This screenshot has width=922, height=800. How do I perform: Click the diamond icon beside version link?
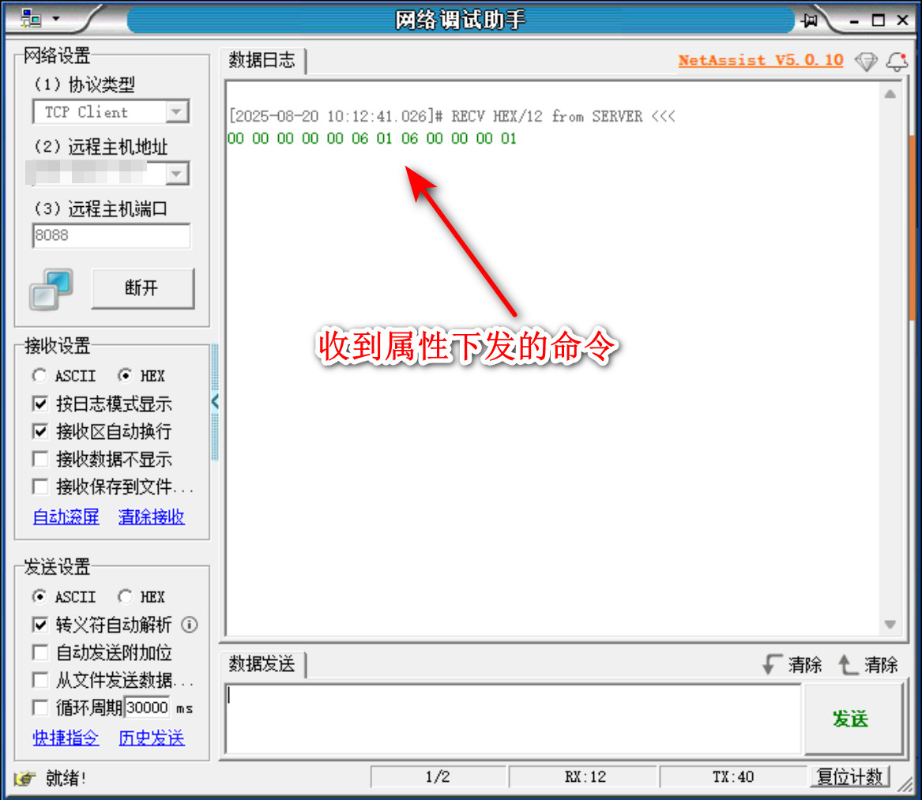click(x=867, y=62)
